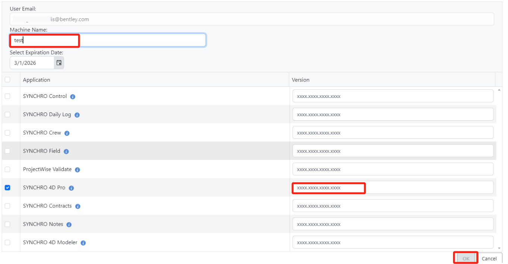Uncheck the SYNCHRO 4D Pro checkbox
The width and height of the screenshot is (508, 264).
[7, 188]
